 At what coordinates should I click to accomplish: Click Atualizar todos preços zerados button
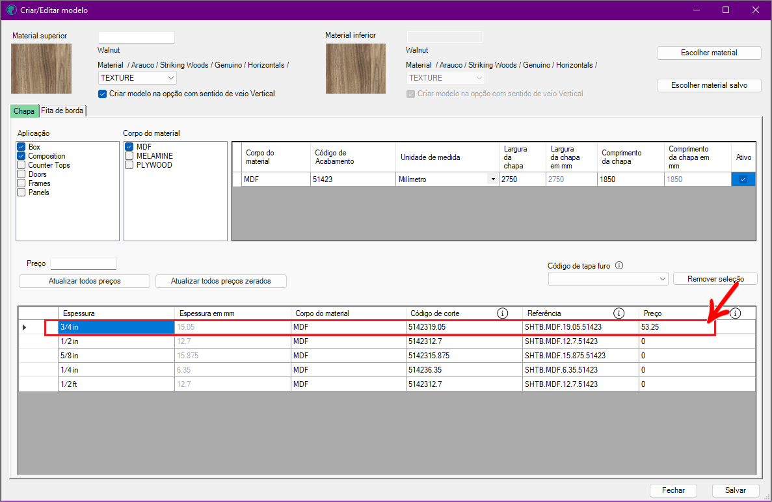[220, 281]
